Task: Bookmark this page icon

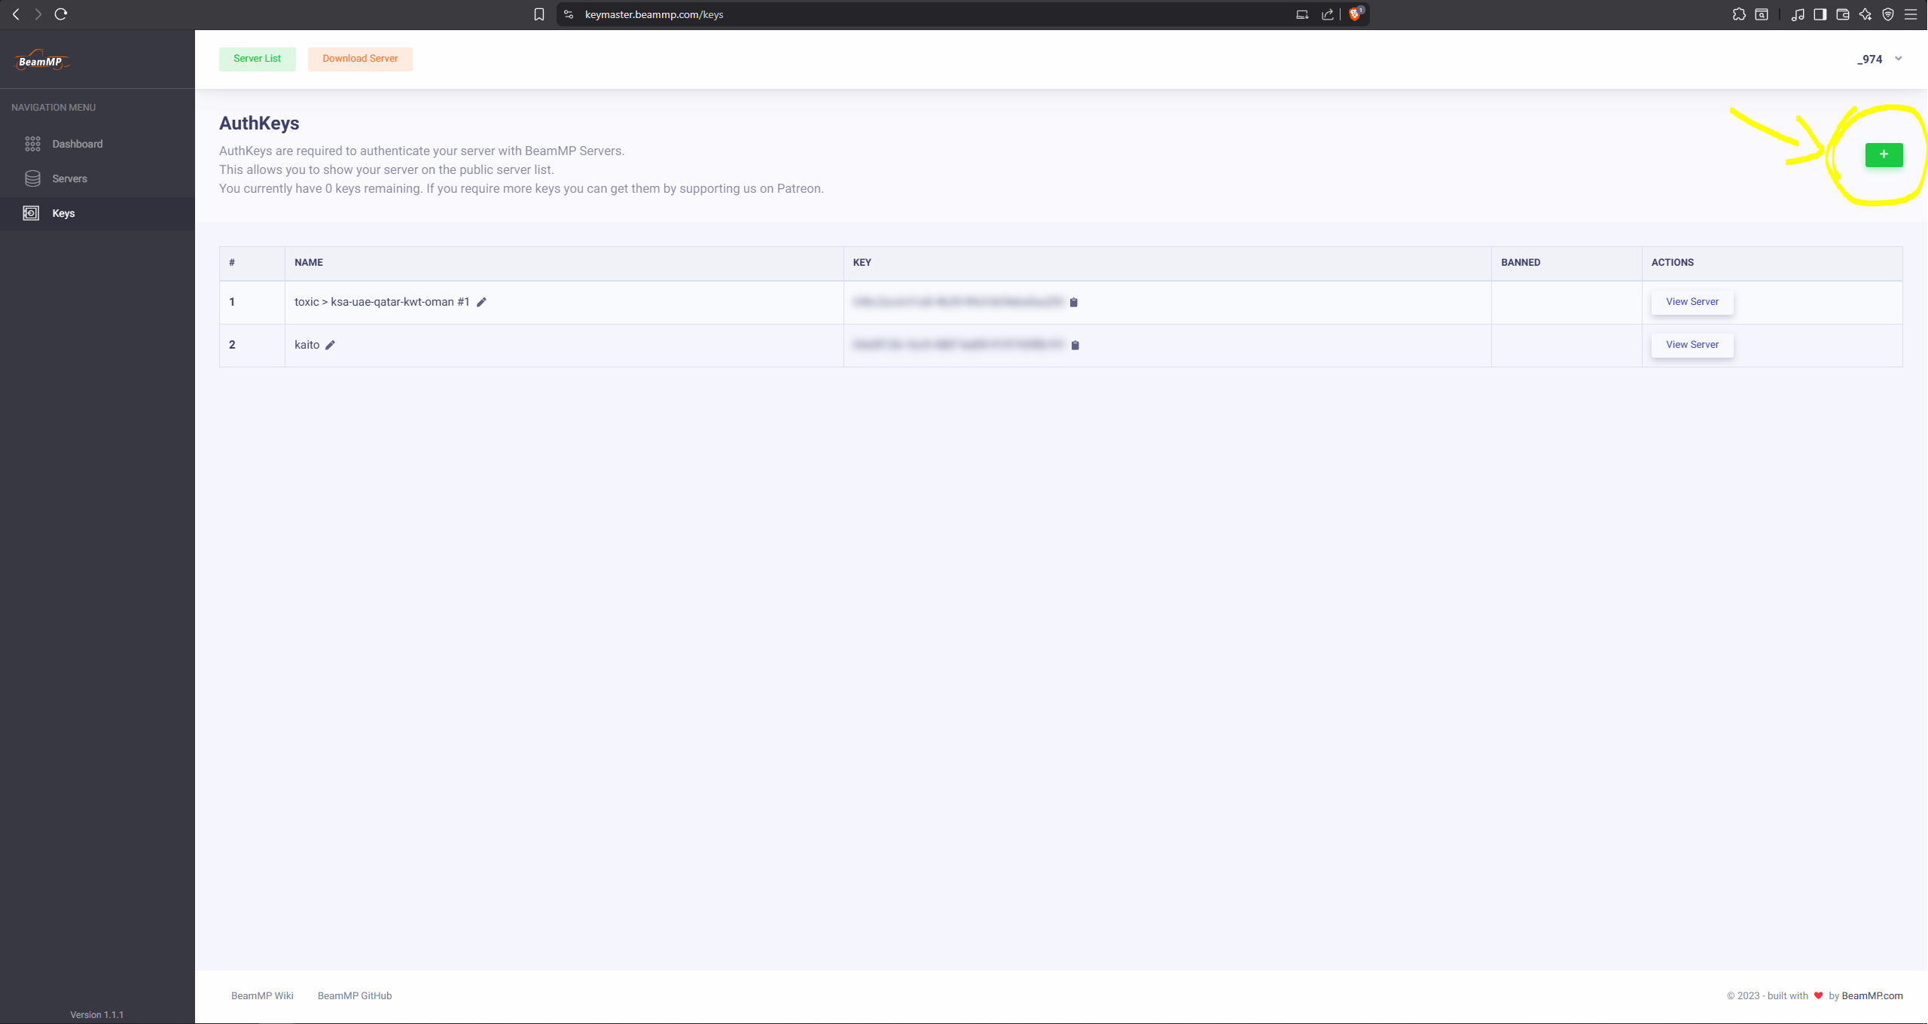Action: click(539, 14)
